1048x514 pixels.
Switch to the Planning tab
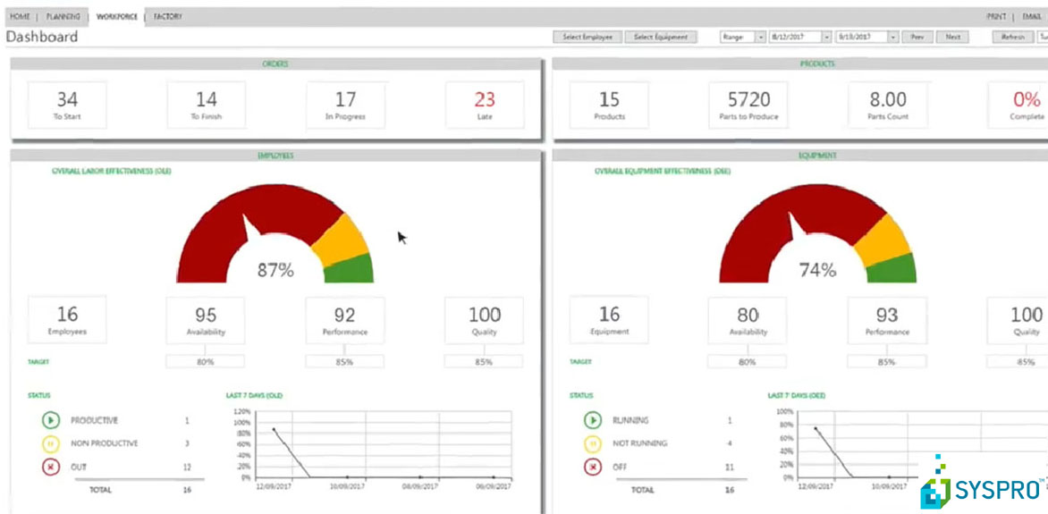(x=63, y=17)
